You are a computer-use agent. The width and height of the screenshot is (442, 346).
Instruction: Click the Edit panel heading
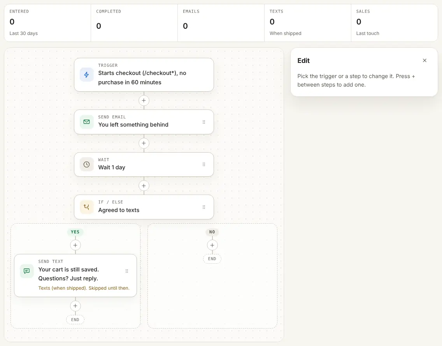(x=303, y=61)
